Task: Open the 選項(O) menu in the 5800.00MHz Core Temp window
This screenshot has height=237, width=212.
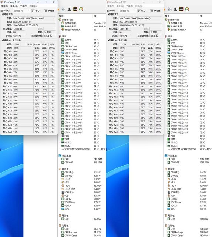Action: (14, 6)
